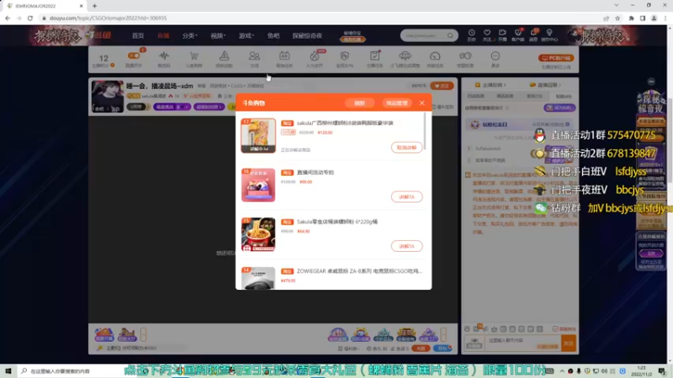The image size is (673, 378).
Task: Click the purple 成为钻粉 button
Action: [559, 108]
